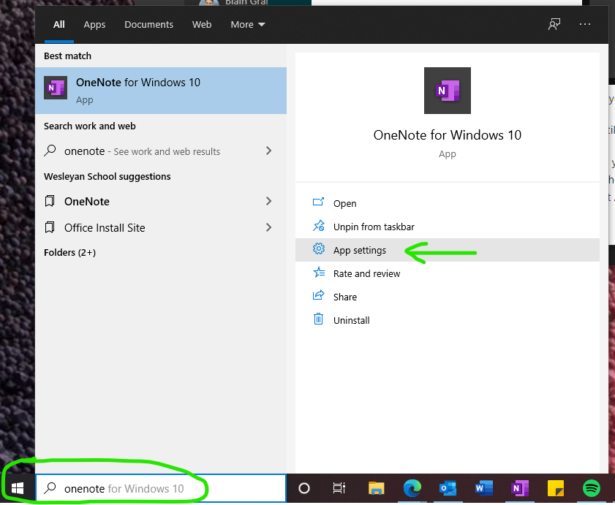Click the large OneNote app icon
615x505 pixels.
447,90
